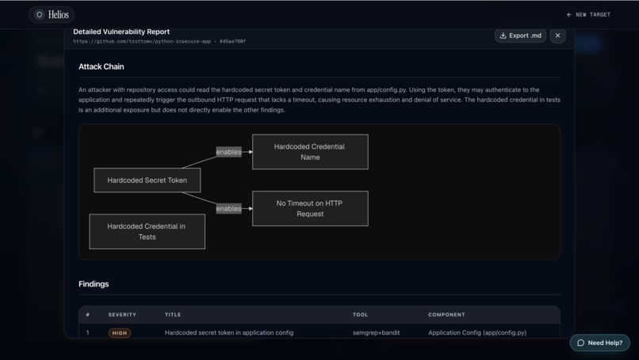This screenshot has width=639, height=360.
Task: Click the attack chain description paragraph
Action: [x=319, y=100]
